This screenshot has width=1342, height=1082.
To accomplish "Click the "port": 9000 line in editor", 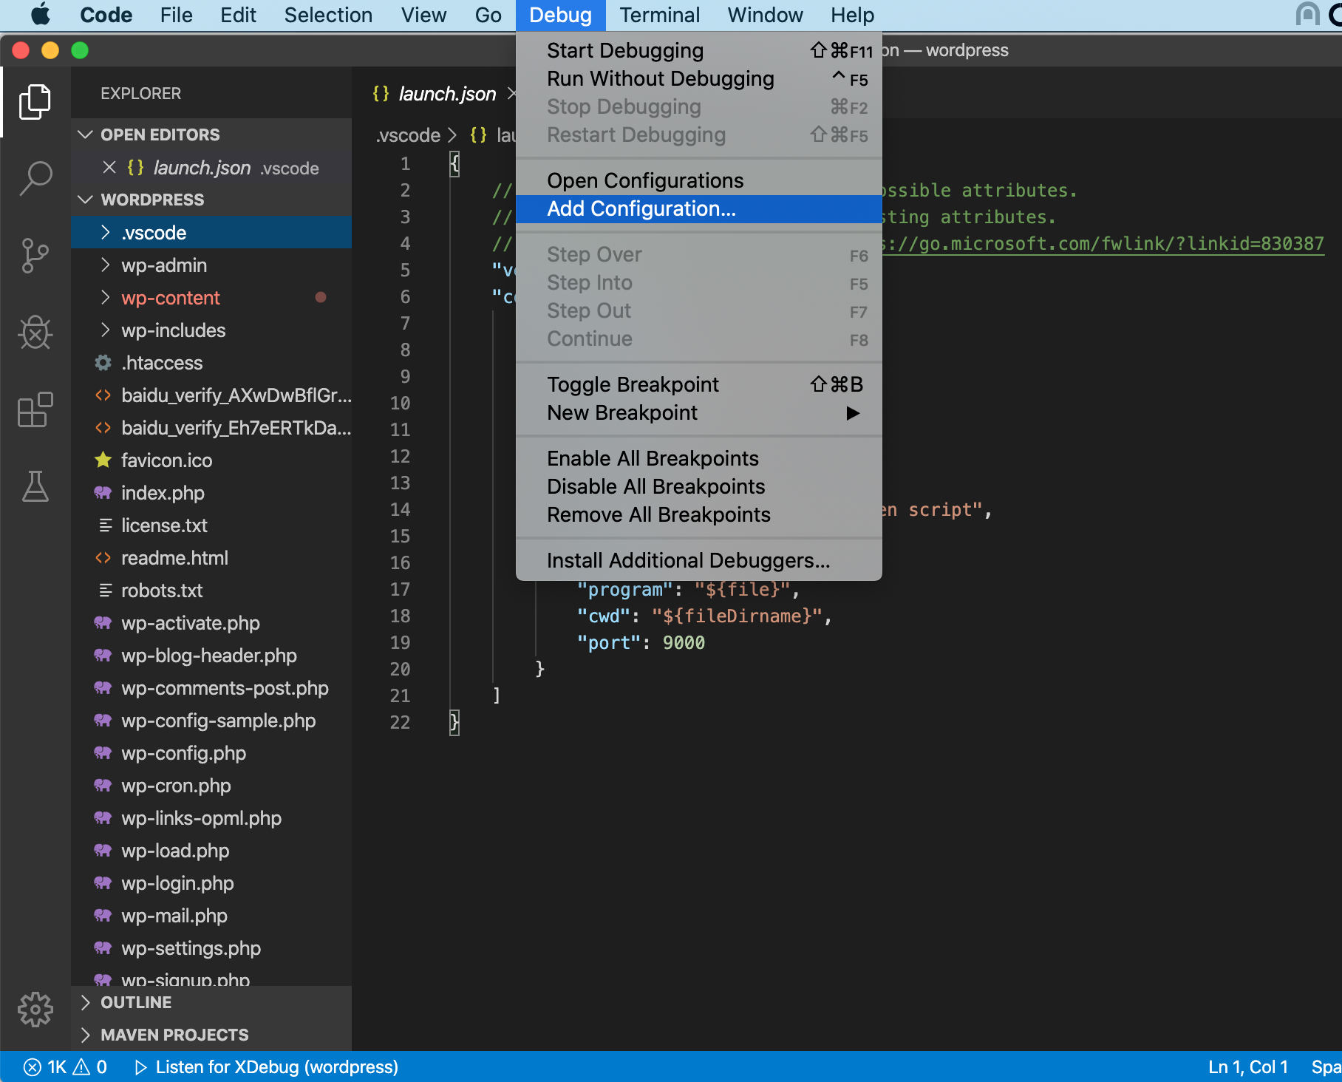I will [640, 643].
